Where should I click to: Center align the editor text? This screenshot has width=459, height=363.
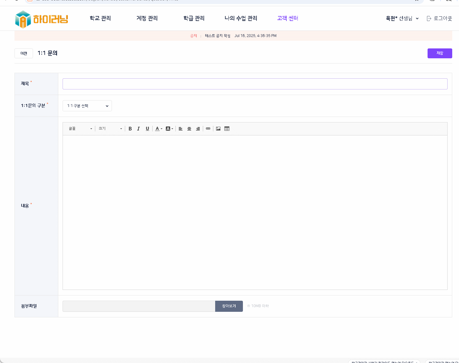click(x=189, y=129)
